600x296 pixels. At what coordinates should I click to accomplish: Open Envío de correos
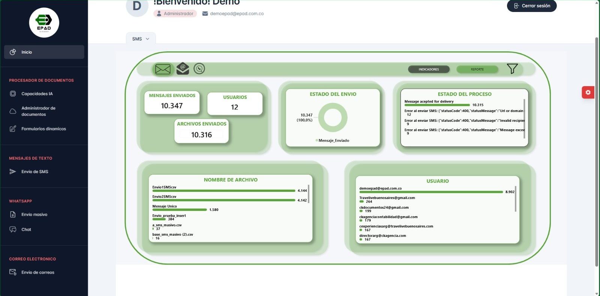[x=37, y=272]
